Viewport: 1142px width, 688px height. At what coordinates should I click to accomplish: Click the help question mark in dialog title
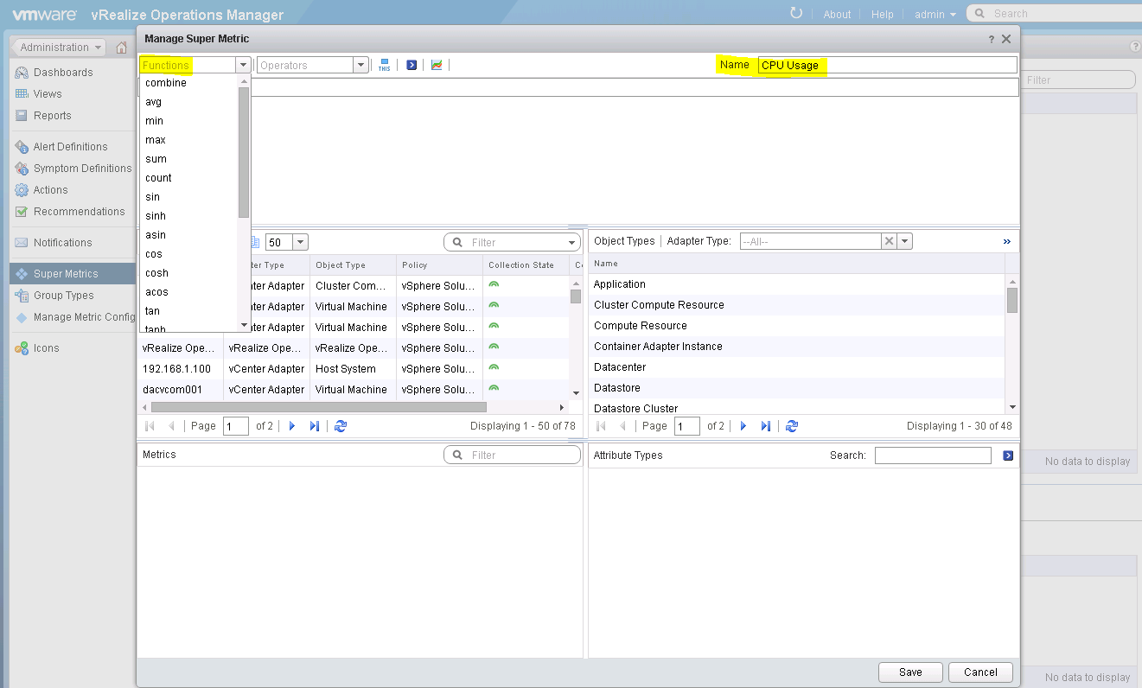[992, 39]
